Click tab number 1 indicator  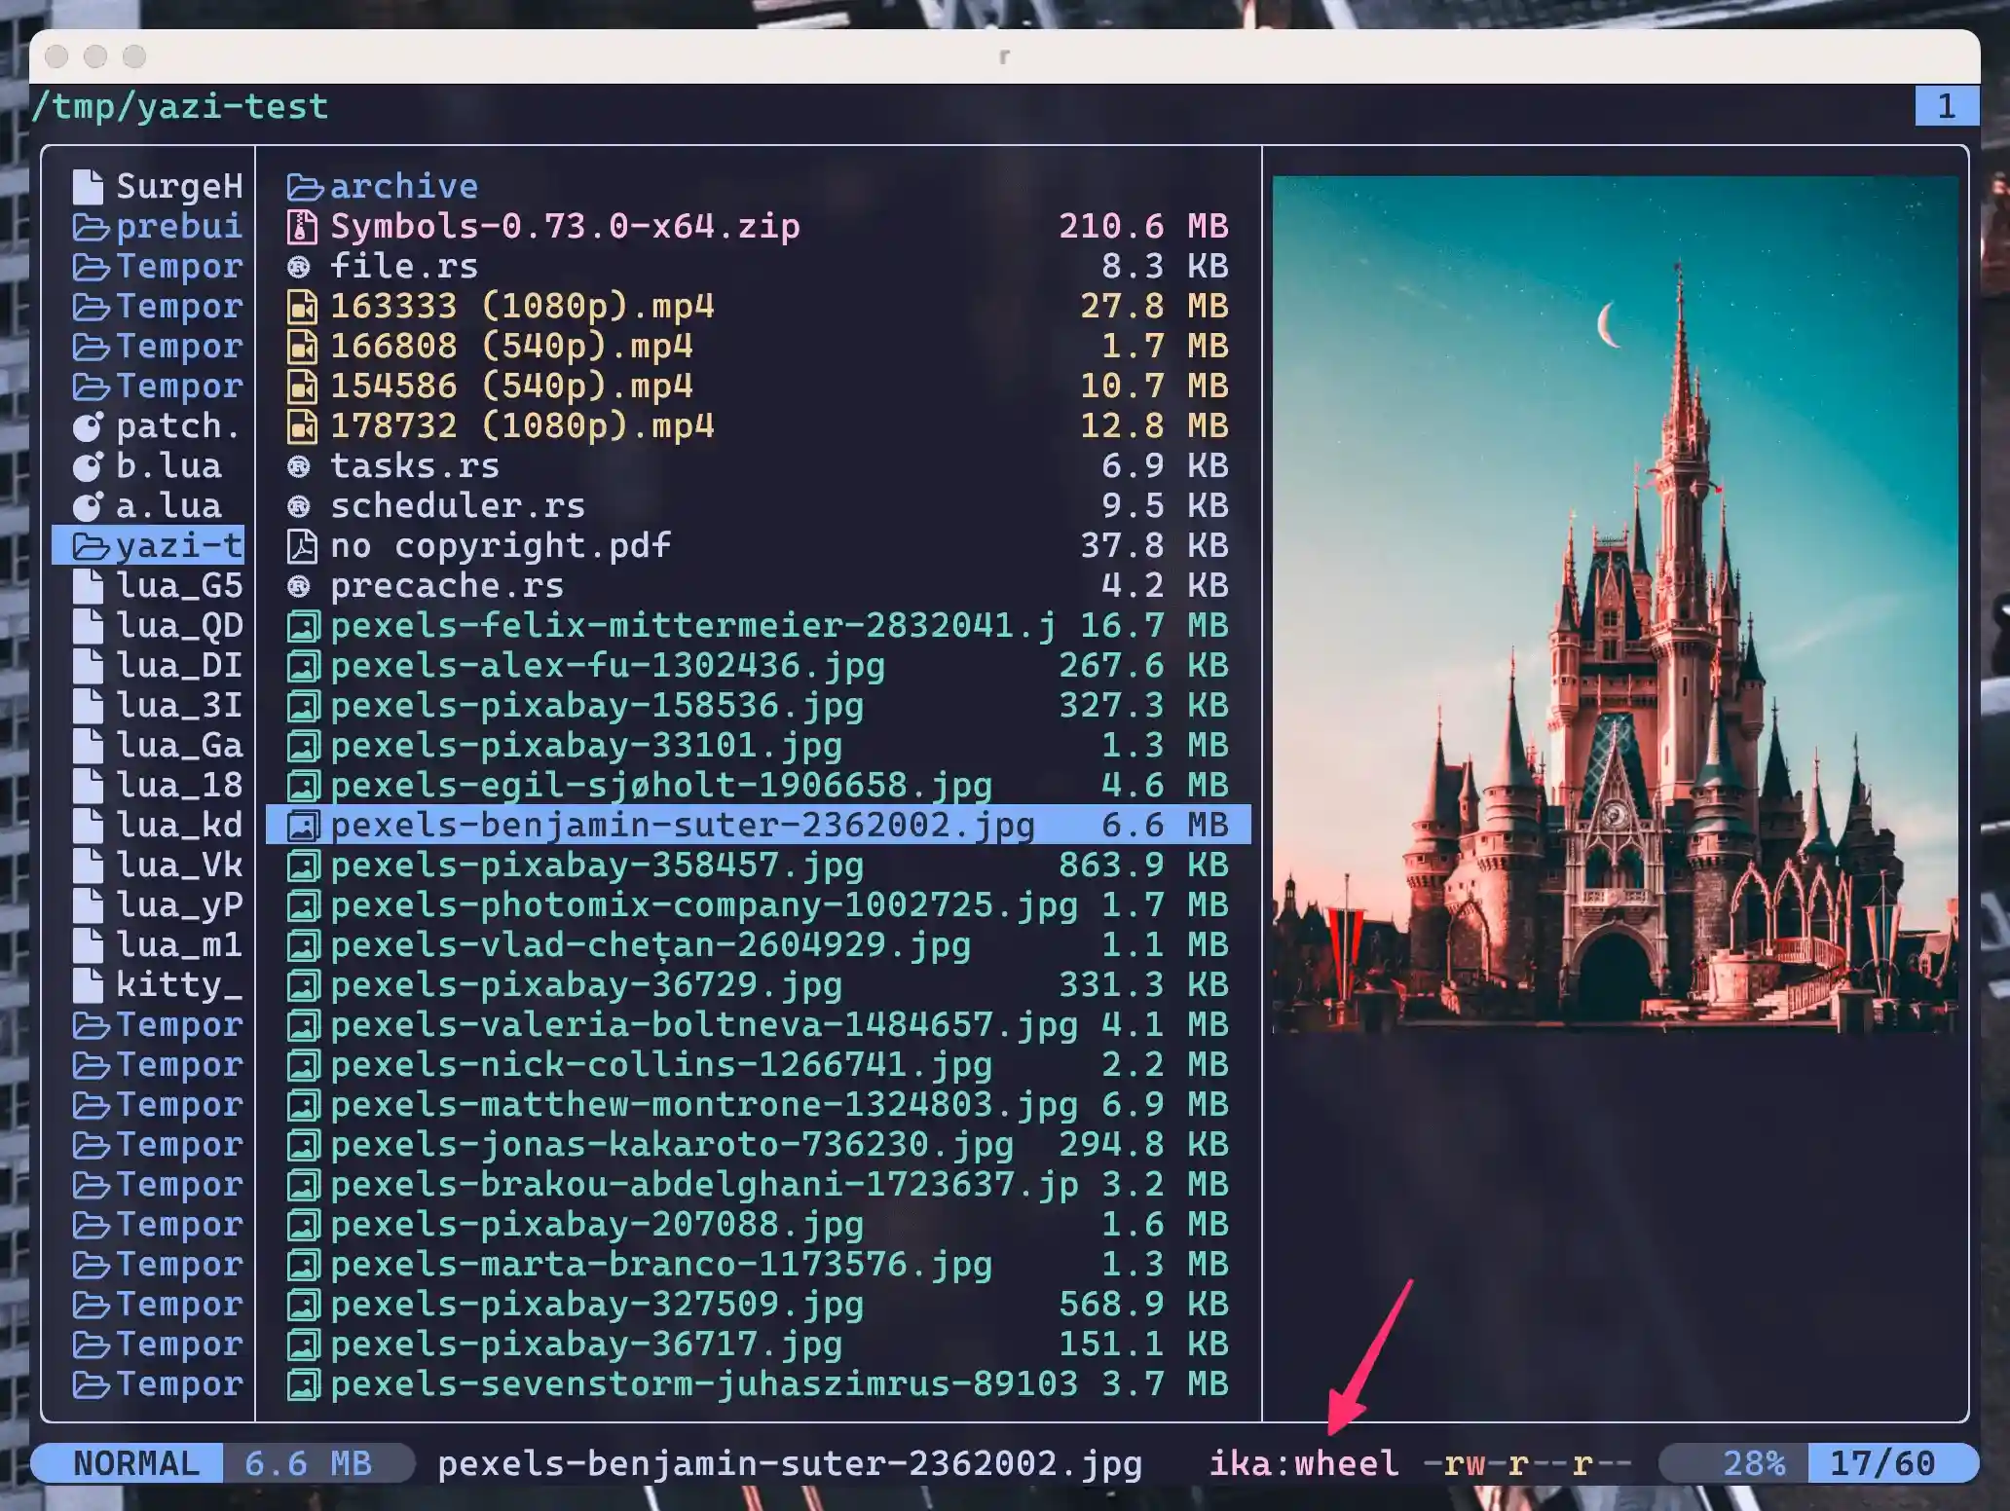click(1946, 106)
